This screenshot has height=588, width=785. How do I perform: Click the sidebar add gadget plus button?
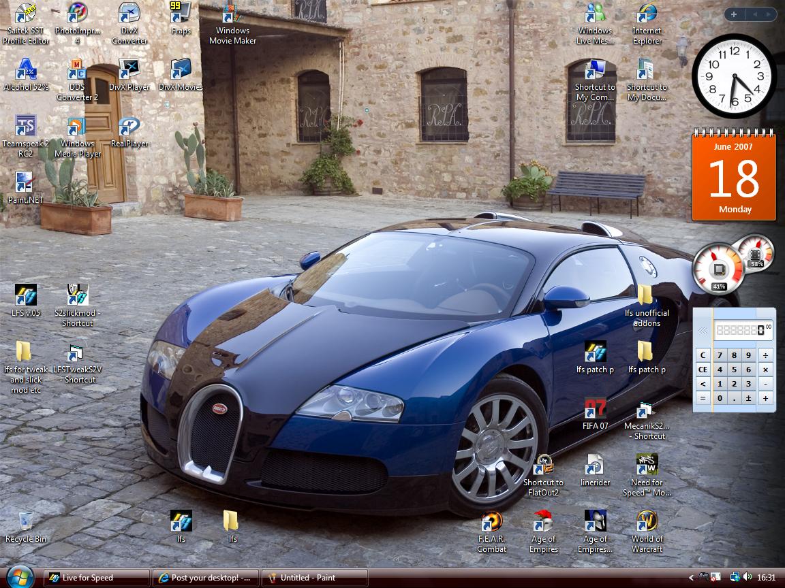(x=734, y=14)
